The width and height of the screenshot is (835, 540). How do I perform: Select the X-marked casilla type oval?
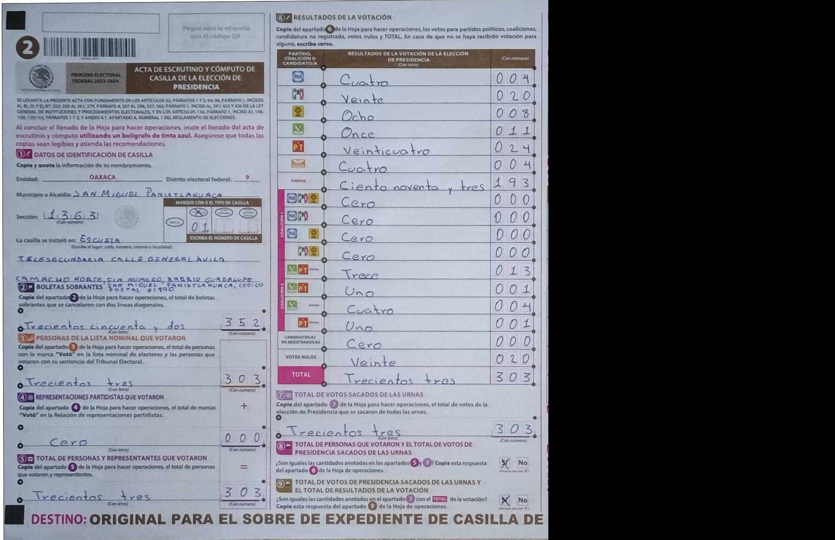(x=199, y=213)
